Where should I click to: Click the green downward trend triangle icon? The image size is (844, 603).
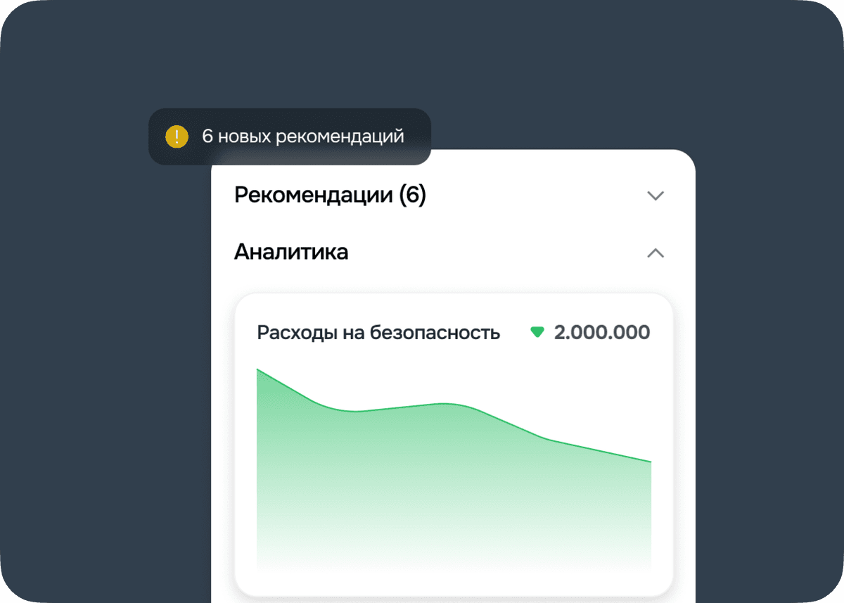click(x=537, y=332)
